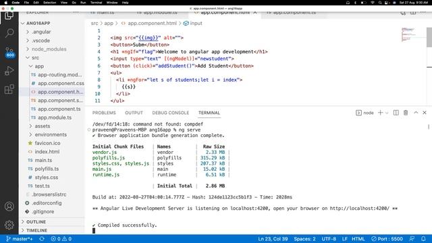432x243 pixels.
Task: Open polyfills.ts file
Action: point(53,169)
